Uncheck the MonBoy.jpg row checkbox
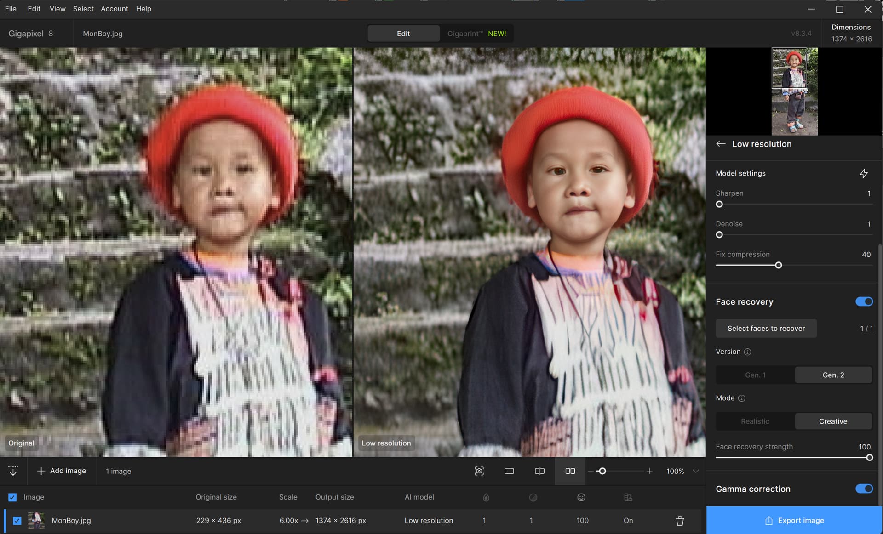 coord(17,521)
